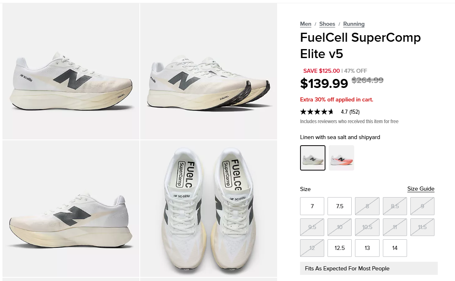Click the Fits As Expected banner

[x=369, y=269]
